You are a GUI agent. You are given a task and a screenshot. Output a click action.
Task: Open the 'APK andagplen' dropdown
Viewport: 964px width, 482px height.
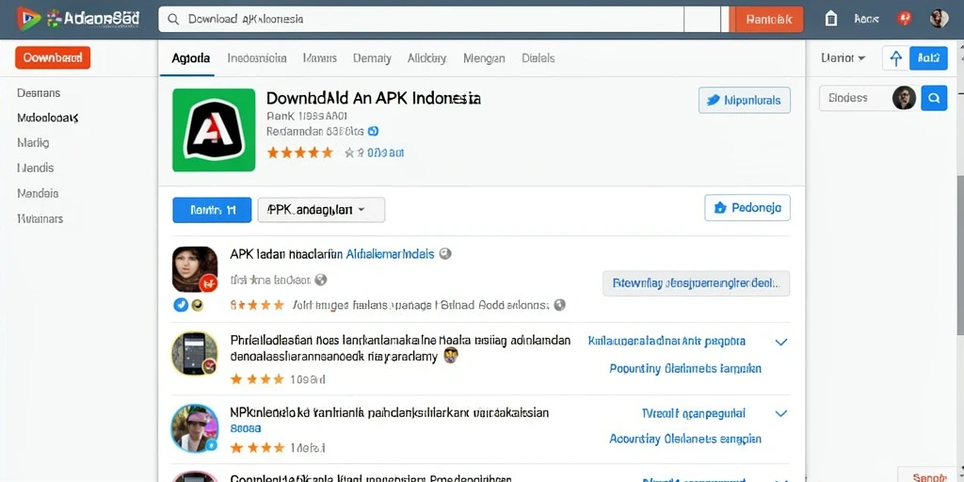[321, 210]
